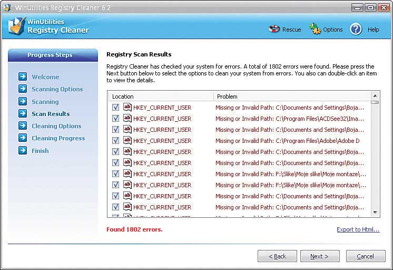
Task: Open Options via the puzzle-piece icon
Action: [x=315, y=29]
